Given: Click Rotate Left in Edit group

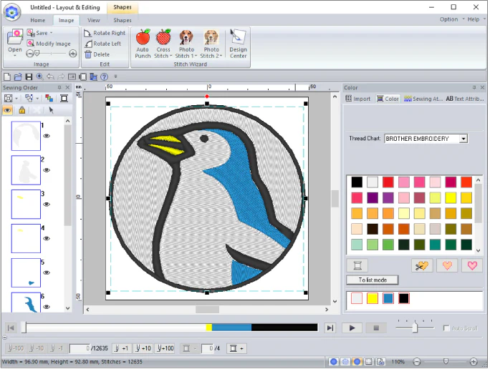Looking at the screenshot, I should (102, 44).
